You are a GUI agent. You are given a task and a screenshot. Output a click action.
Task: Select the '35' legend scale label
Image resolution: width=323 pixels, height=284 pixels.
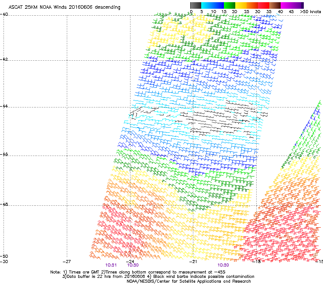pyautogui.click(x=269, y=11)
